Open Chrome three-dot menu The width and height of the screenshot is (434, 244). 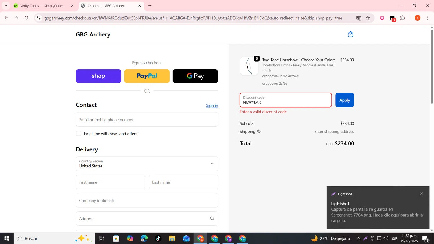428,18
